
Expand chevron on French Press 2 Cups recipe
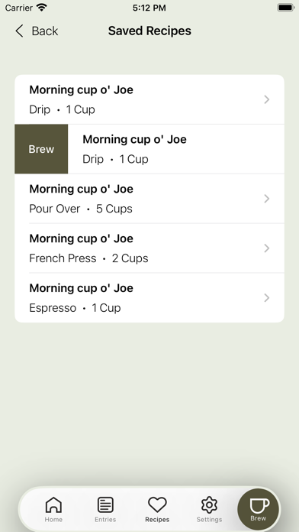point(267,248)
